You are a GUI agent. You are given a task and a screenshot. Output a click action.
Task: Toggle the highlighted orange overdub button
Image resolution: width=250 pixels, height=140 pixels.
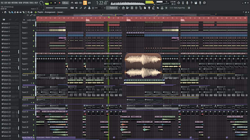click(85, 3)
